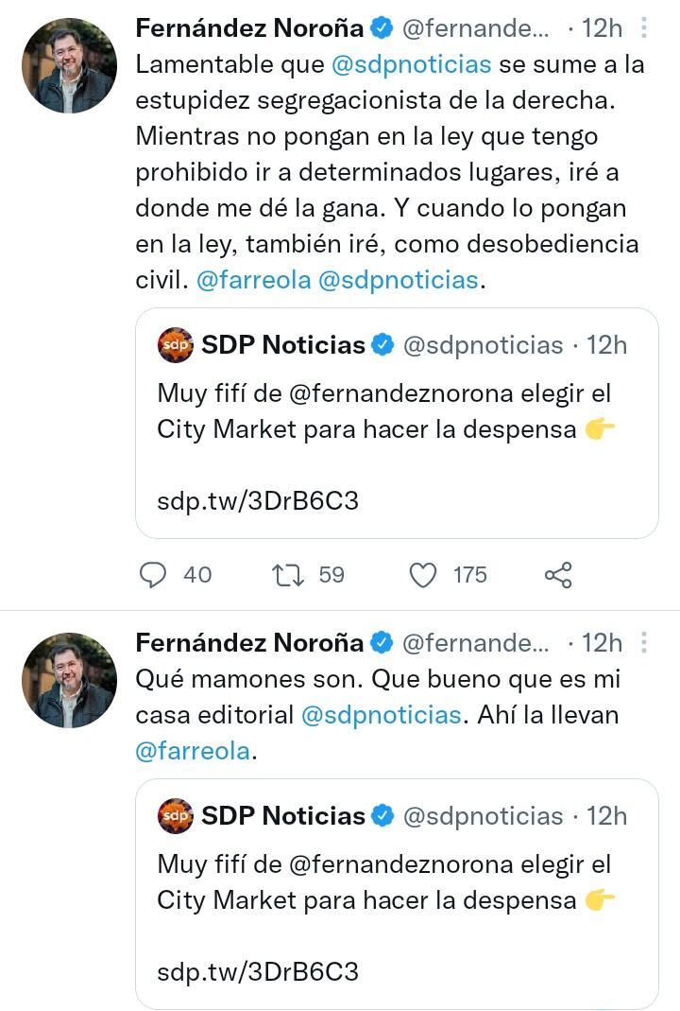
Task: Tap the verified badge on first tweet's author
Action: [x=382, y=28]
